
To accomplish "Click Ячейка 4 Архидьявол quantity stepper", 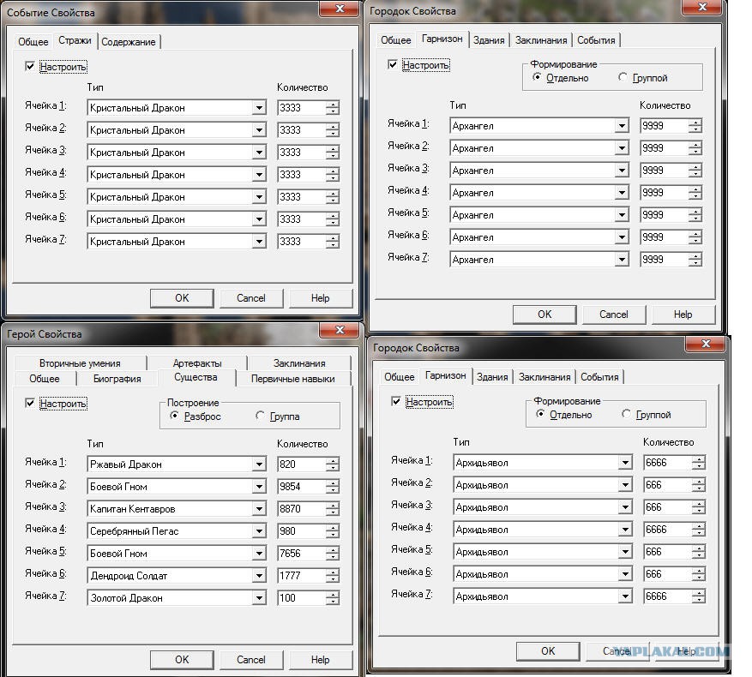I will point(698,530).
